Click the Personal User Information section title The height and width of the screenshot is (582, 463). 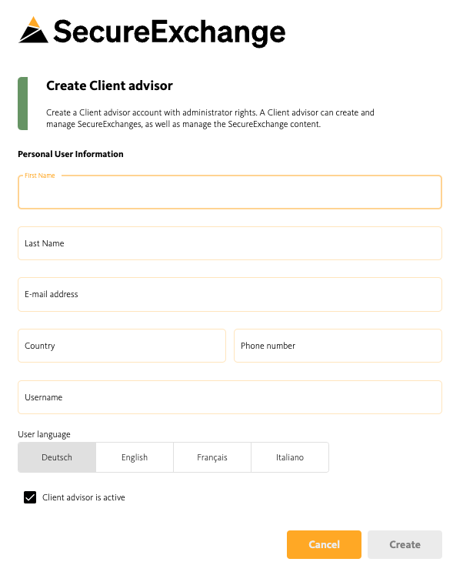(x=71, y=154)
